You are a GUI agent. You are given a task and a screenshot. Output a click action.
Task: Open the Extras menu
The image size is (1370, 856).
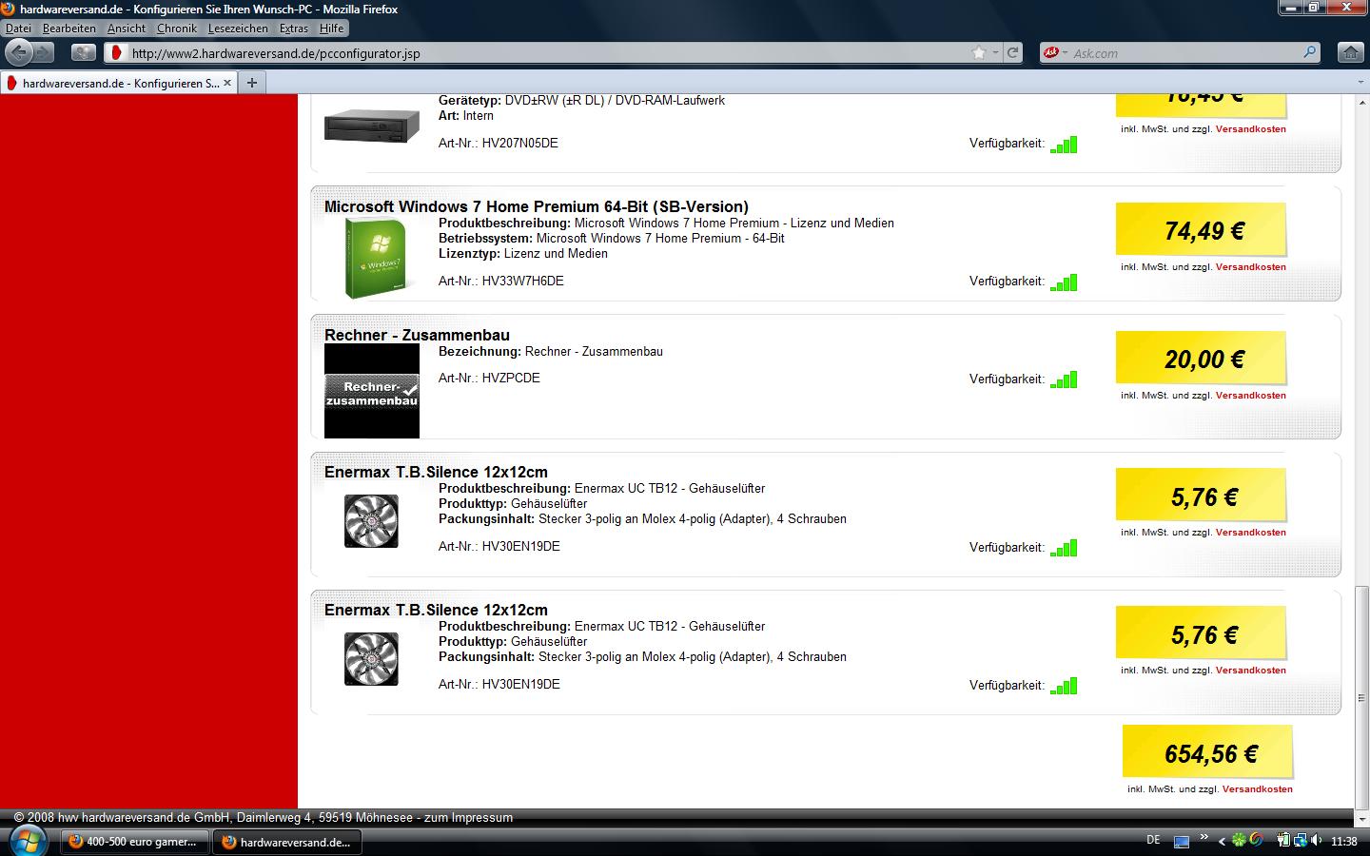(293, 29)
